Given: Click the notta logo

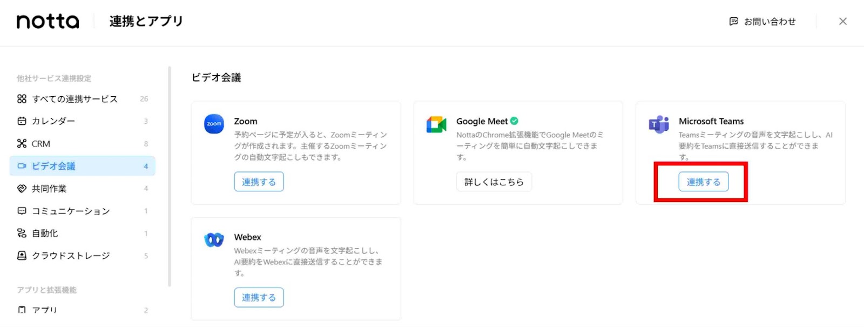Looking at the screenshot, I should click(47, 21).
